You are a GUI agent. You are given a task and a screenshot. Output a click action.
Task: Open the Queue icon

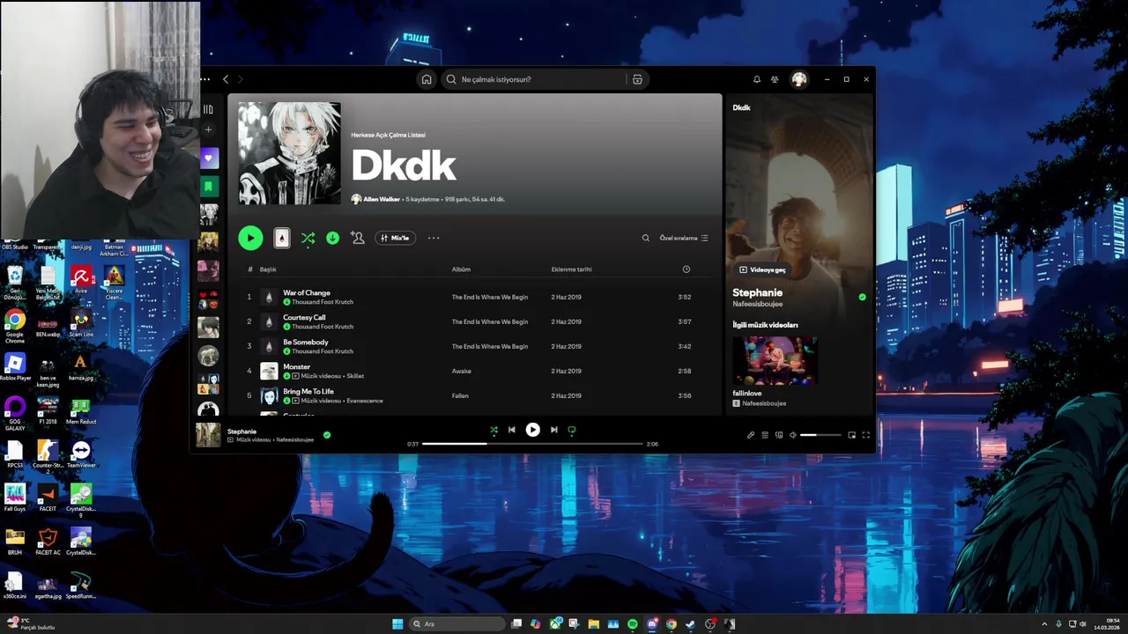pyautogui.click(x=765, y=435)
